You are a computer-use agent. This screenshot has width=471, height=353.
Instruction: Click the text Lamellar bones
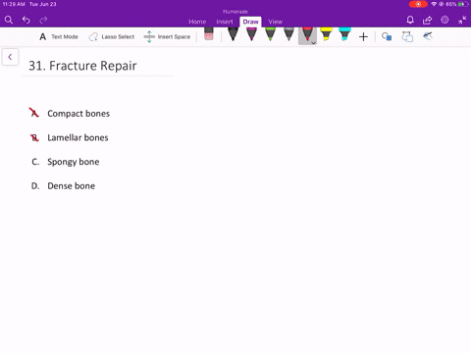click(78, 137)
